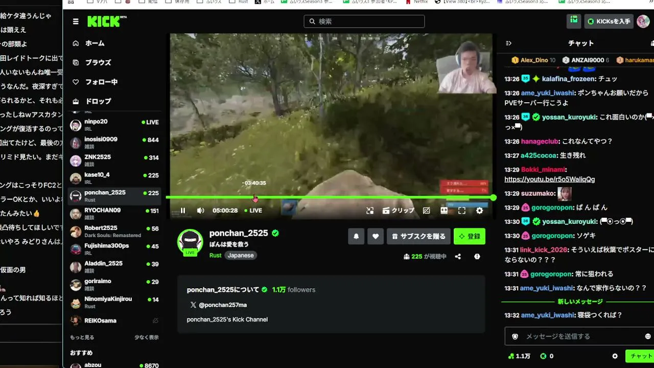The height and width of the screenshot is (368, 654).
Task: Open the picture-in-picture player icon
Action: coord(370,211)
